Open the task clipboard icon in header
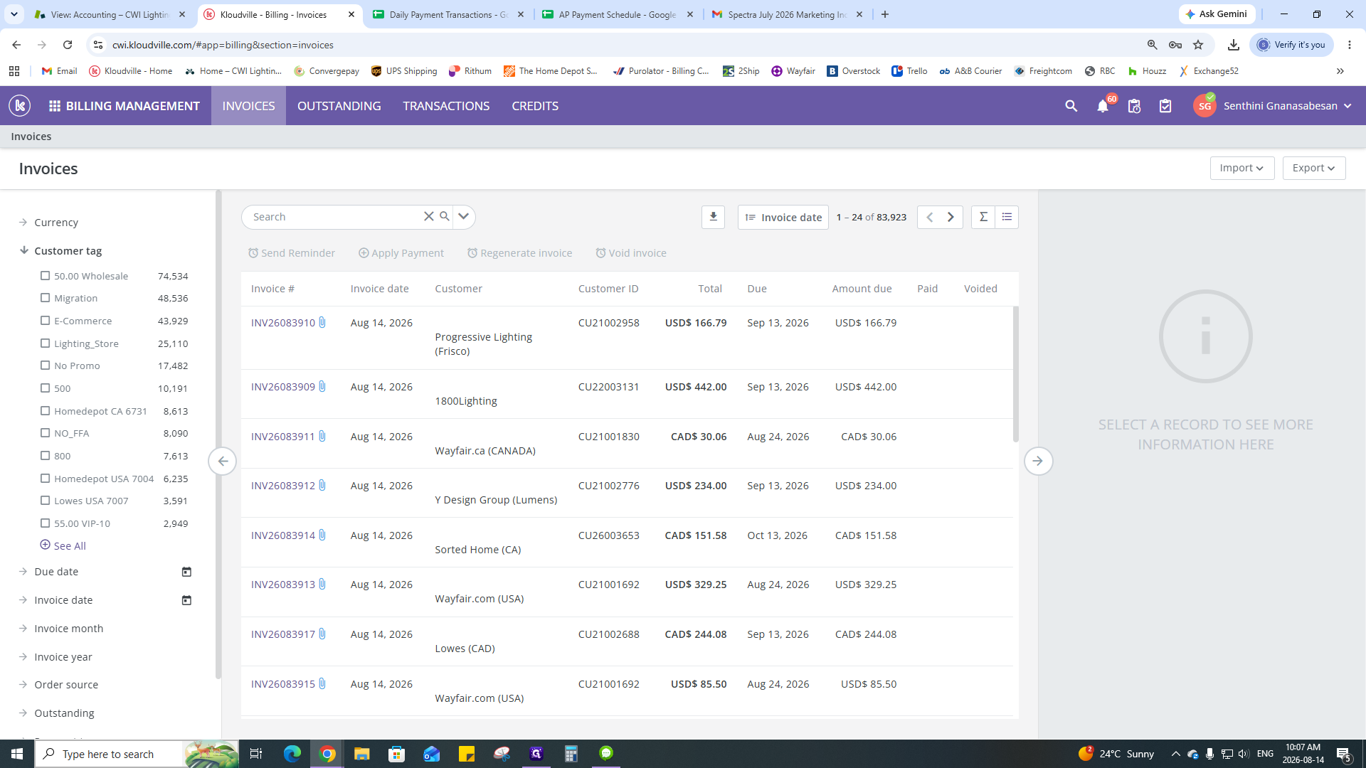The width and height of the screenshot is (1366, 768). [x=1165, y=106]
